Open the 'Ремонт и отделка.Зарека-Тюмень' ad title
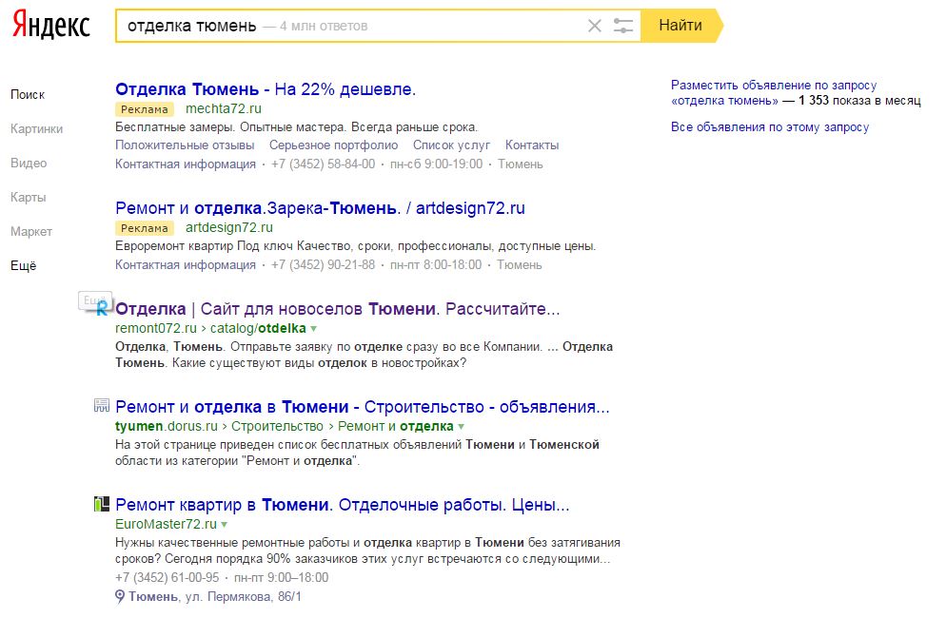946x618 pixels. [x=320, y=208]
